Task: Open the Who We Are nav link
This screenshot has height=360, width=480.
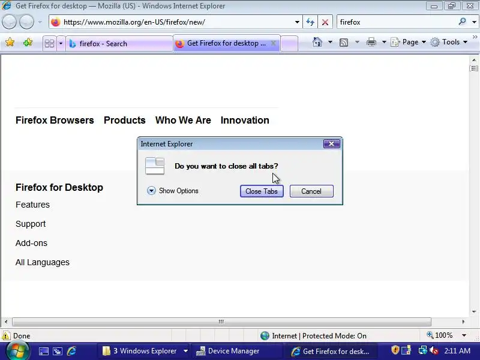Action: click(183, 120)
